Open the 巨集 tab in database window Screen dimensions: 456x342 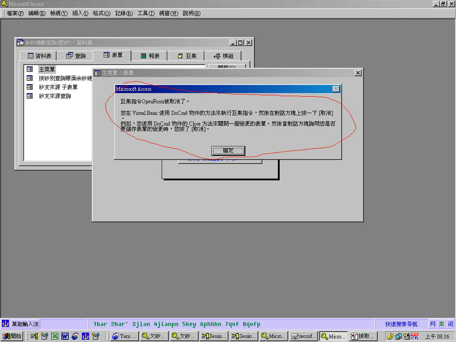tap(187, 56)
